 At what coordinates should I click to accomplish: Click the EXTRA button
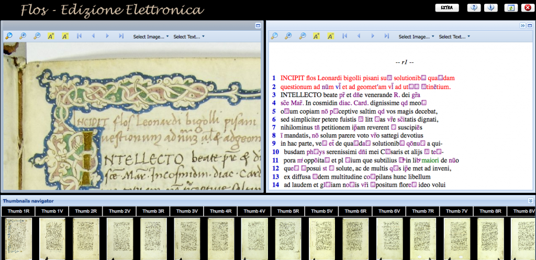[x=447, y=8]
